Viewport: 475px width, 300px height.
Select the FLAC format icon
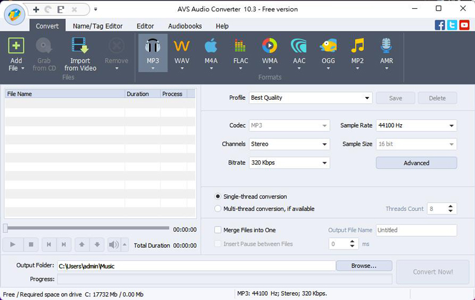coord(240,46)
